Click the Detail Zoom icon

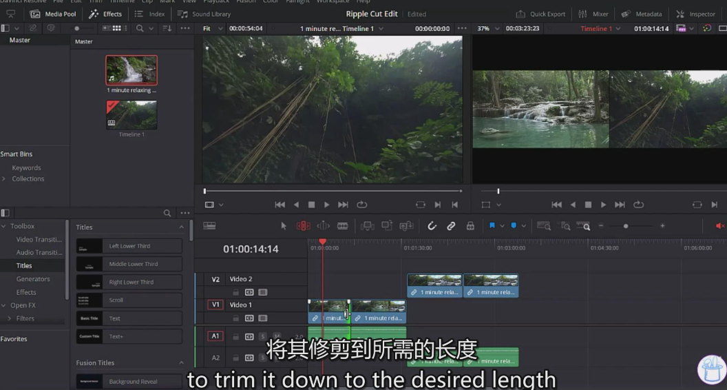[x=565, y=225]
